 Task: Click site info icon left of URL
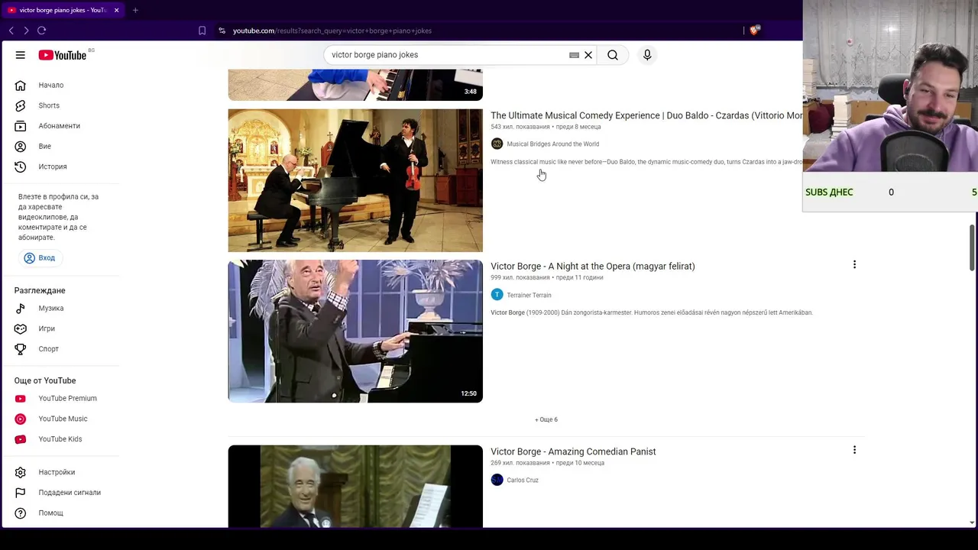222,31
